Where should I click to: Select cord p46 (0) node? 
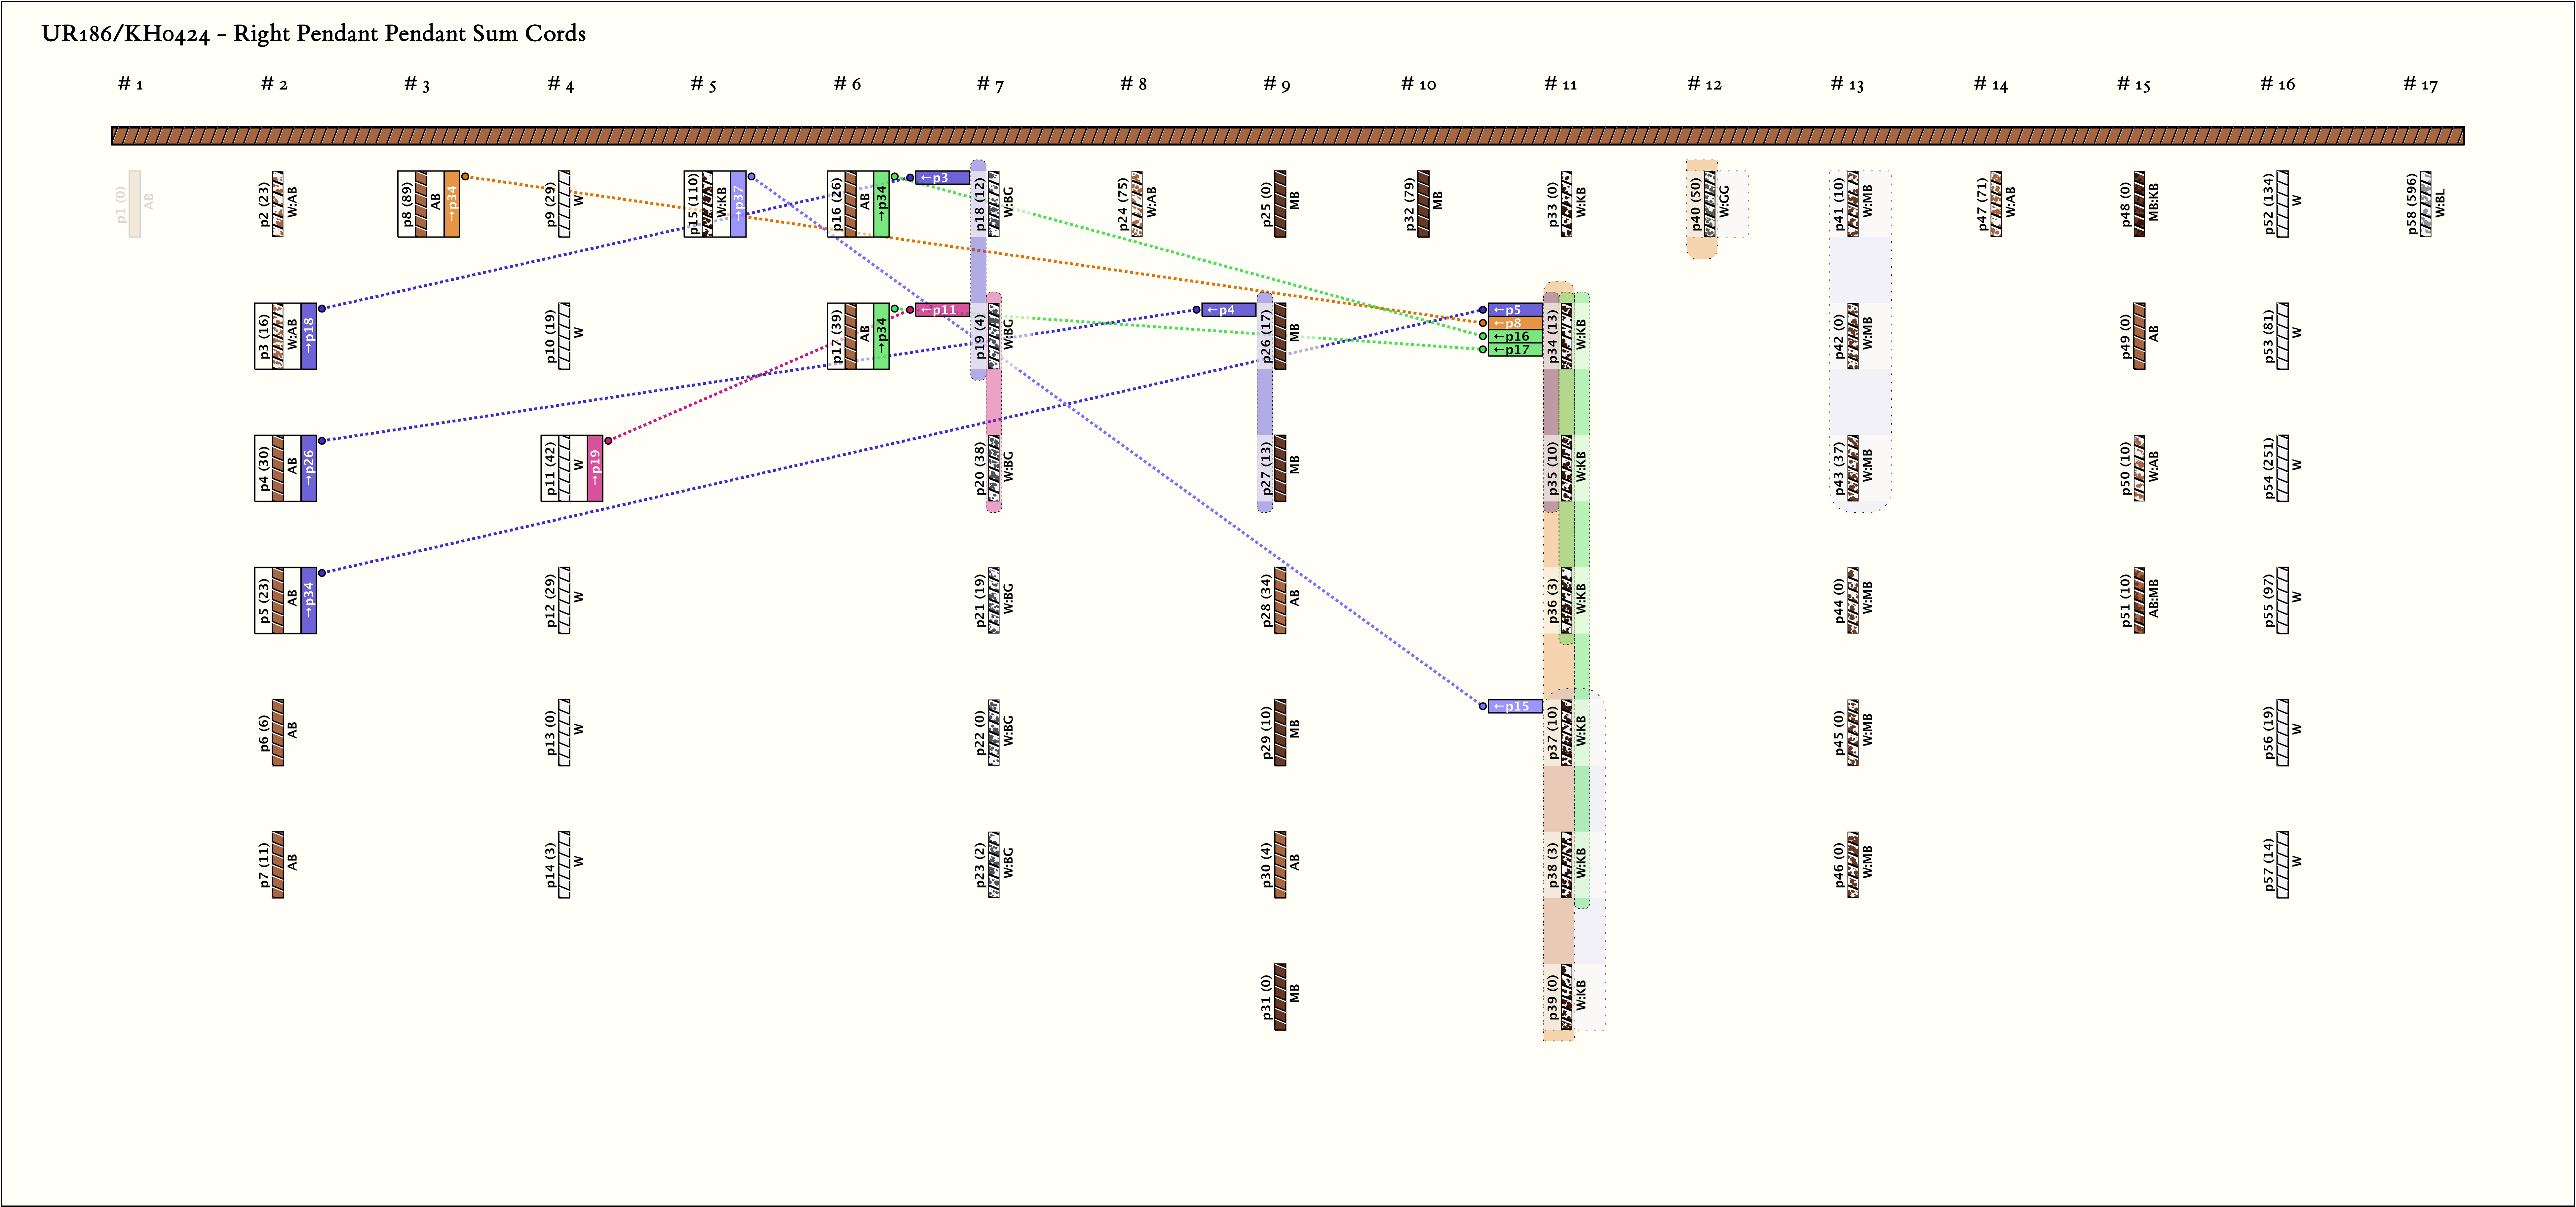(x=1853, y=864)
